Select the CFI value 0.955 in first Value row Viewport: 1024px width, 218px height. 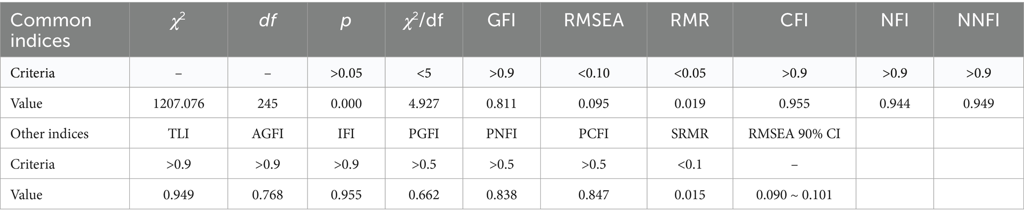tap(794, 104)
